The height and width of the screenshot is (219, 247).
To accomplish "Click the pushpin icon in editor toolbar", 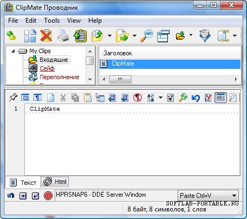I will coord(13,98).
